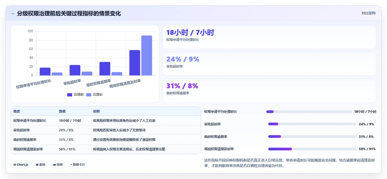Click the table cell 18小时 / 7小时
387x179 pixels.
tap(70, 120)
